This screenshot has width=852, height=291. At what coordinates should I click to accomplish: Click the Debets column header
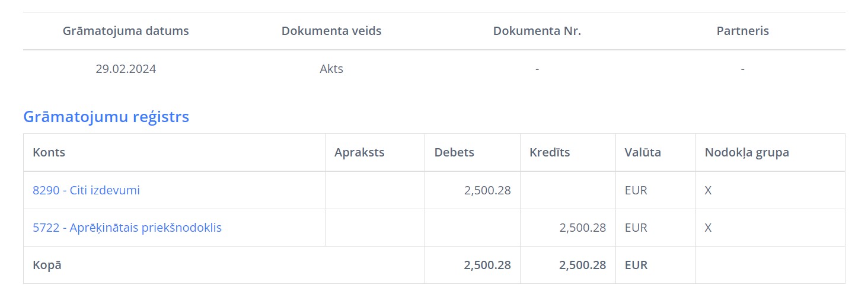454,152
